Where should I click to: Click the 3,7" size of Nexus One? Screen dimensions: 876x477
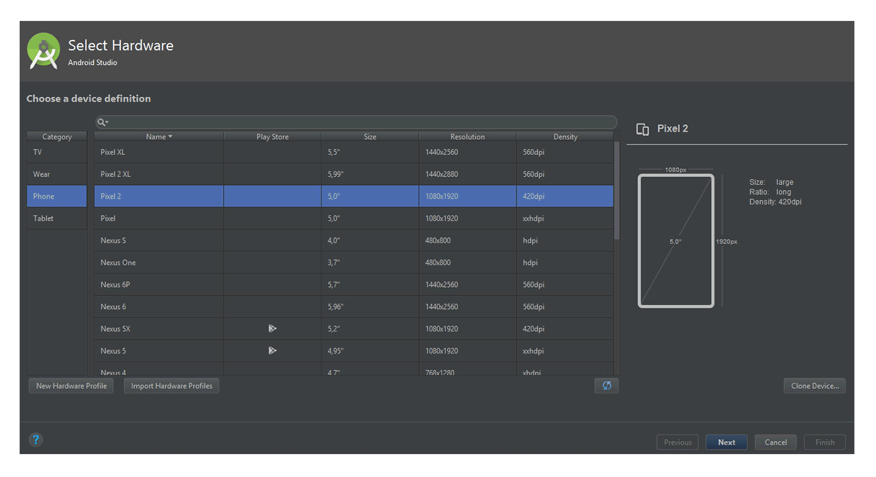(370, 263)
